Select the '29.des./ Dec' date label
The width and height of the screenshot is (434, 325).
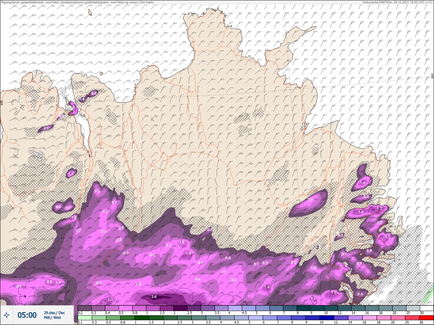pyautogui.click(x=54, y=313)
